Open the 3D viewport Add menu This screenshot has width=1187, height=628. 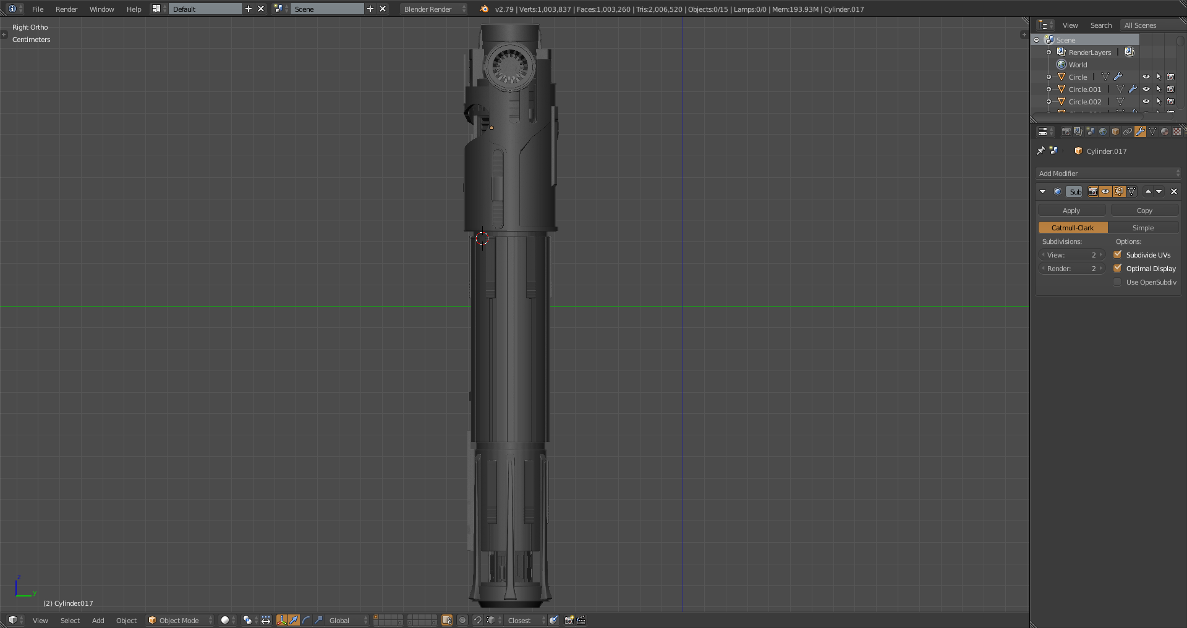point(98,620)
